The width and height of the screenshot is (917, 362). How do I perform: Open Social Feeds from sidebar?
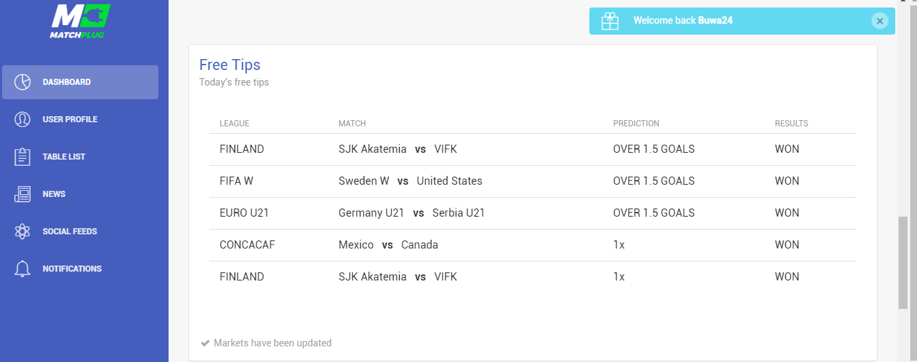click(80, 232)
